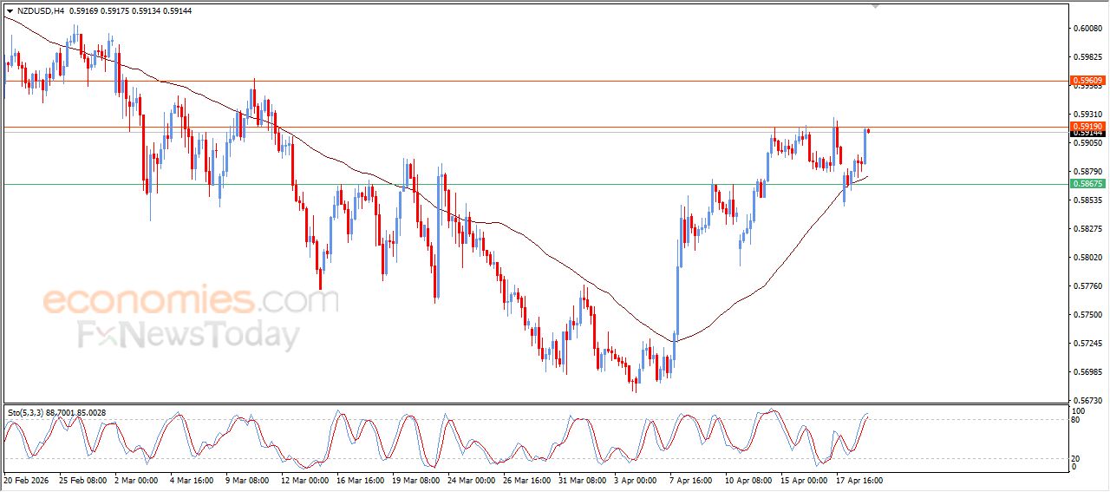Click the 7 Apr 16:00 time label
Screen dimensions: 1110x492
(693, 480)
